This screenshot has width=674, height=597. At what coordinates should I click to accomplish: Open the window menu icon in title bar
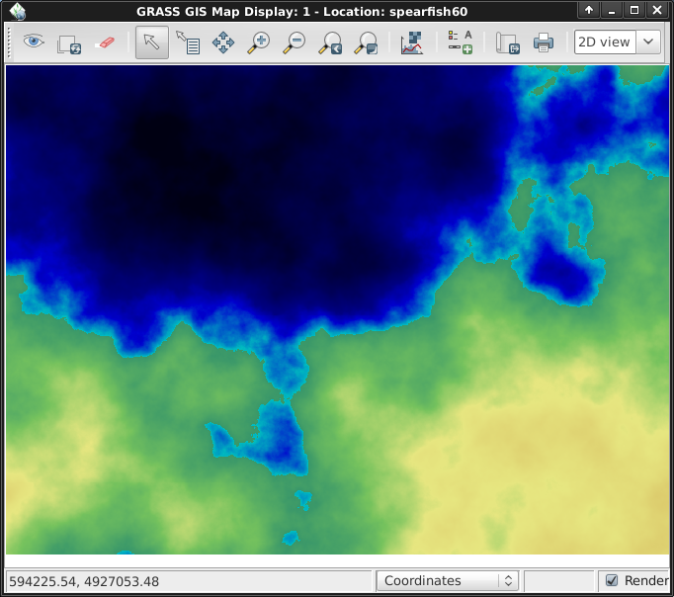click(18, 10)
